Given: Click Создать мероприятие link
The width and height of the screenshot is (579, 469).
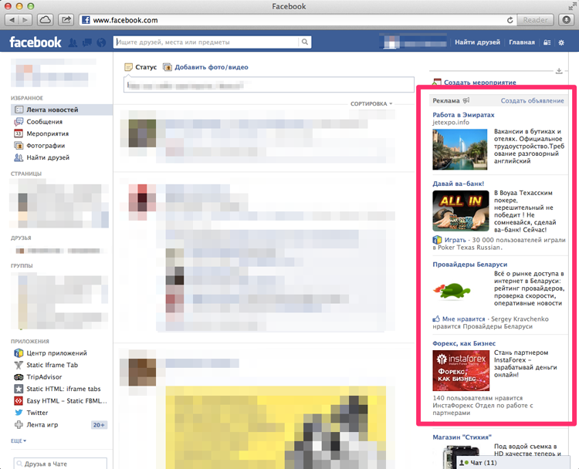Looking at the screenshot, I should (x=479, y=83).
